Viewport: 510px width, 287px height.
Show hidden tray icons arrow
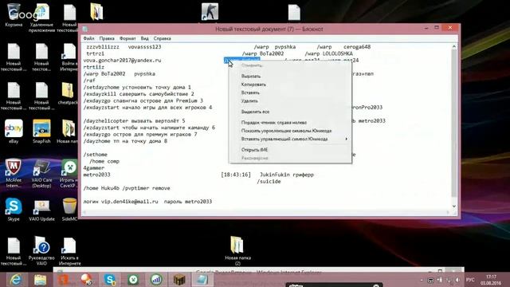422,280
